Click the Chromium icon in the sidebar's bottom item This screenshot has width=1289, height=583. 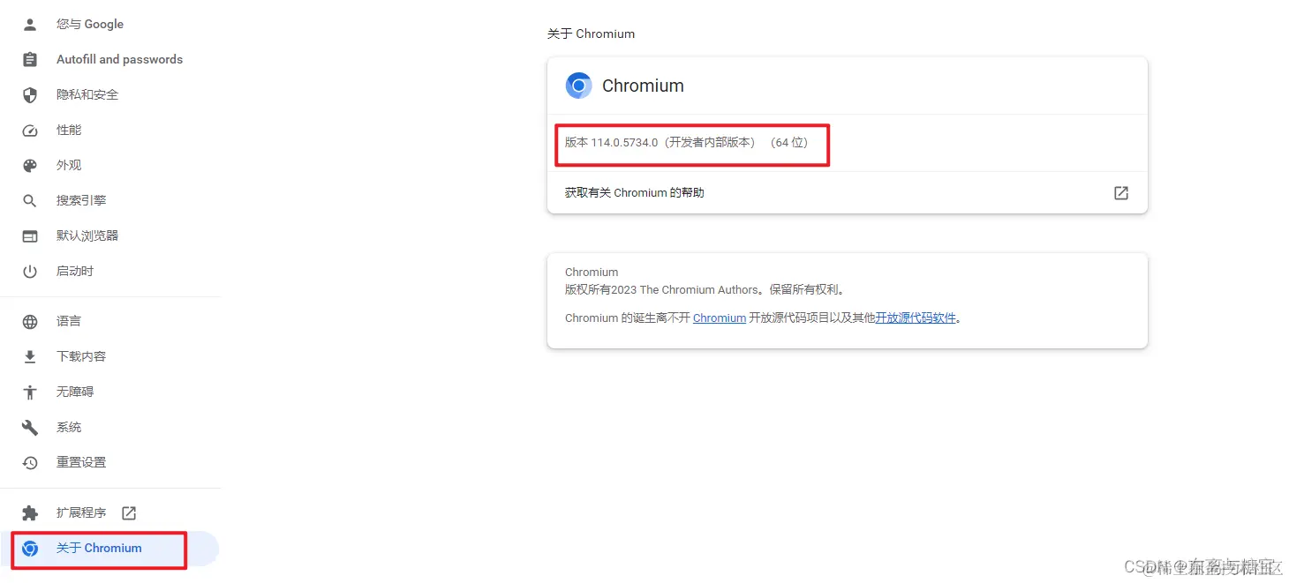tap(30, 549)
